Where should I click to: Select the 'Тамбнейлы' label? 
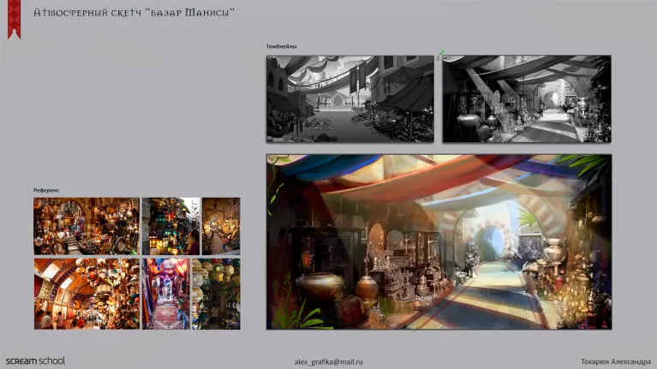pyautogui.click(x=281, y=46)
